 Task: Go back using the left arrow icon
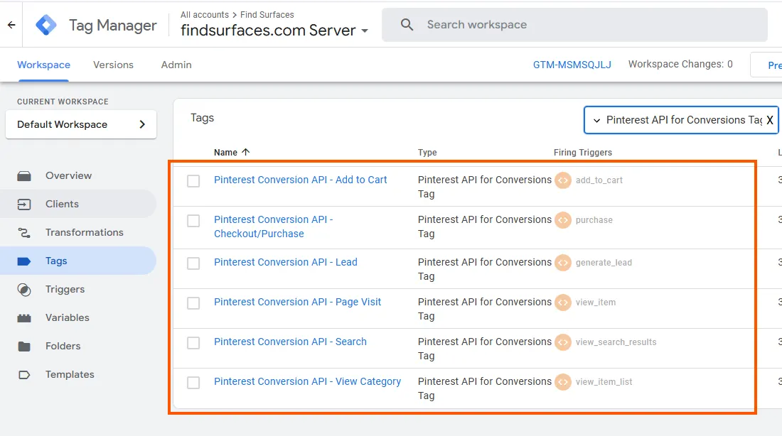click(11, 24)
